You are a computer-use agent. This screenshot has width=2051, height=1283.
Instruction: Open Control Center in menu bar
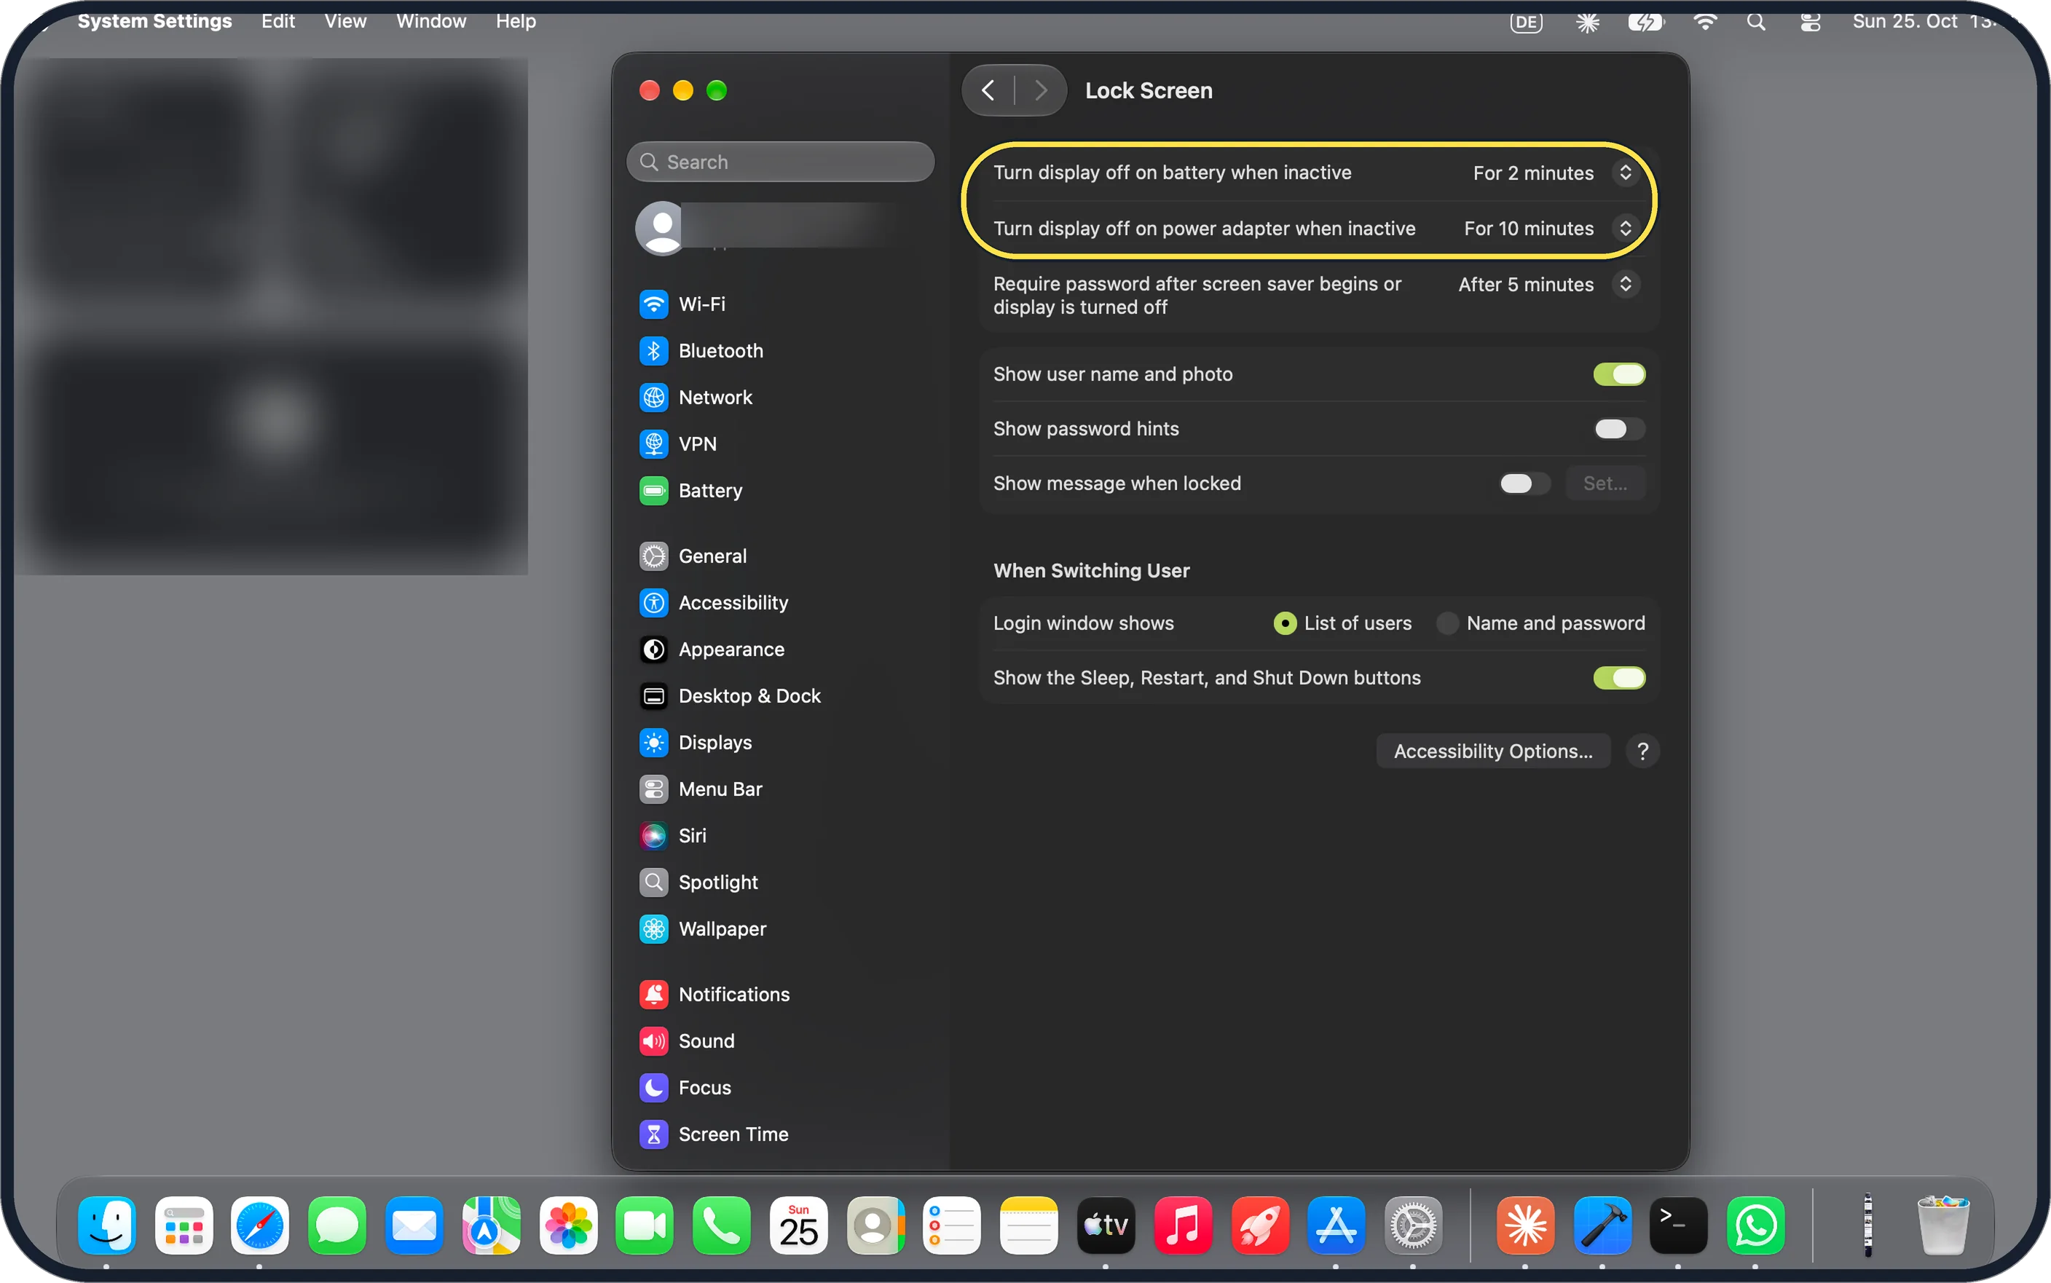coord(1810,22)
